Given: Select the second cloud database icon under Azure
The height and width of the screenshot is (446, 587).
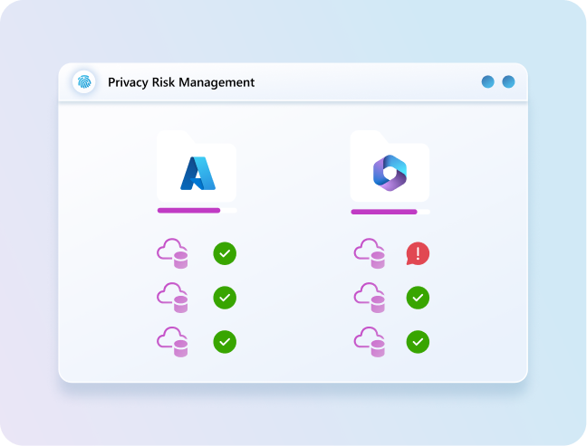Looking at the screenshot, I should (x=172, y=298).
